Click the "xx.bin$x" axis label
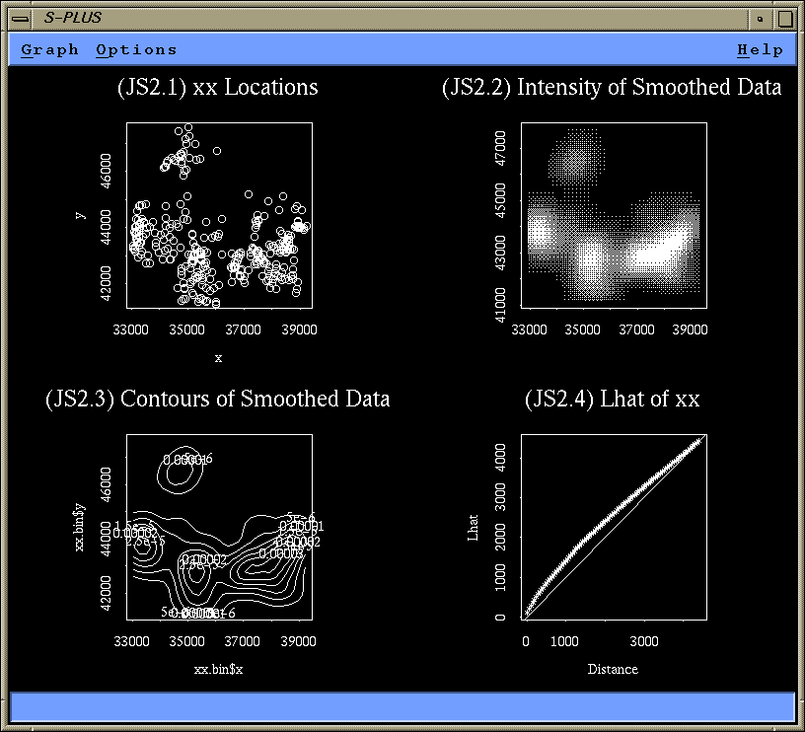Viewport: 805px width, 732px height. pyautogui.click(x=217, y=669)
